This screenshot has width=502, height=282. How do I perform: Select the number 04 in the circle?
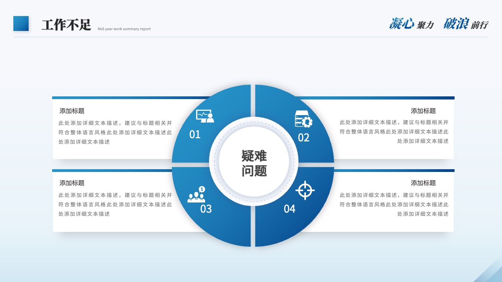(289, 209)
